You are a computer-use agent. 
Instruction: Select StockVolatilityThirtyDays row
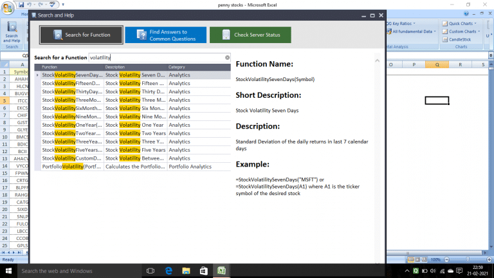133,92
